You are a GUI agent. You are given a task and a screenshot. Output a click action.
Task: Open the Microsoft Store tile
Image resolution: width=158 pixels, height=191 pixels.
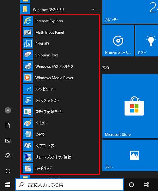(x=130, y=106)
